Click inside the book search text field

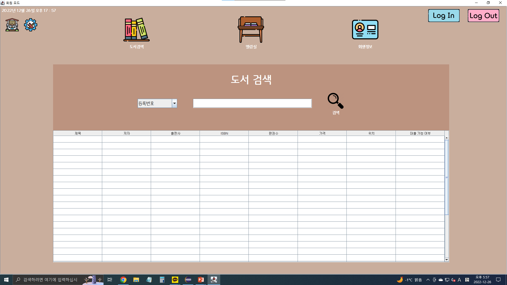pos(252,103)
